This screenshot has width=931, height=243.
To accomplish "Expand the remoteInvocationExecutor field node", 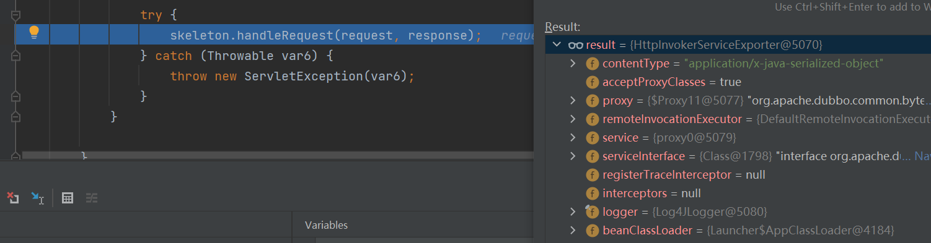I will point(573,119).
